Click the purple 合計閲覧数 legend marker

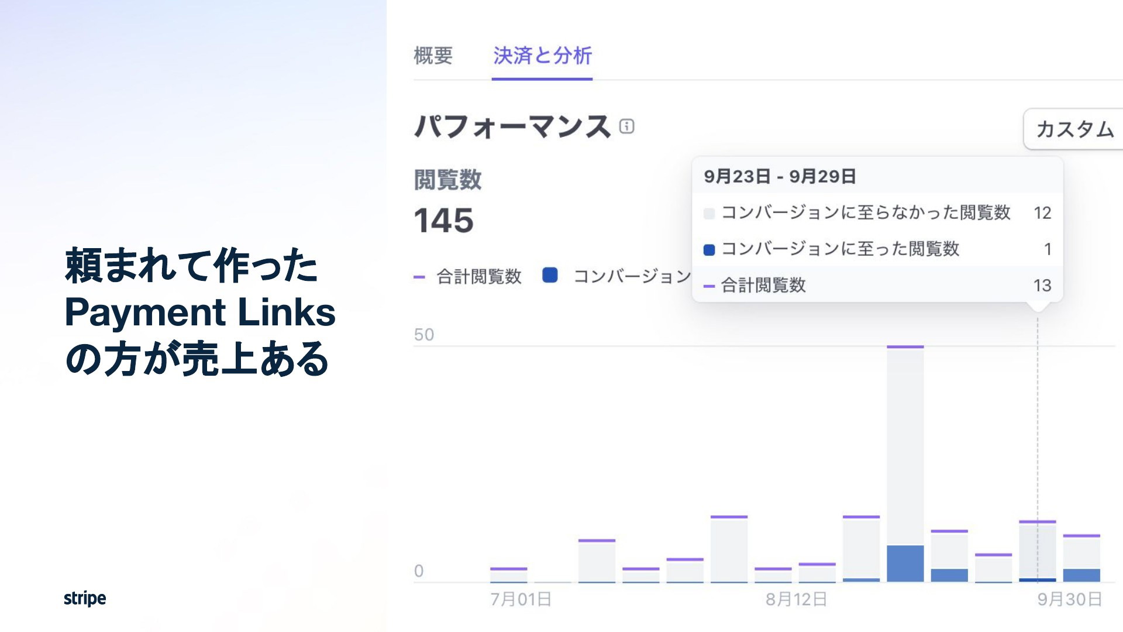tap(419, 277)
